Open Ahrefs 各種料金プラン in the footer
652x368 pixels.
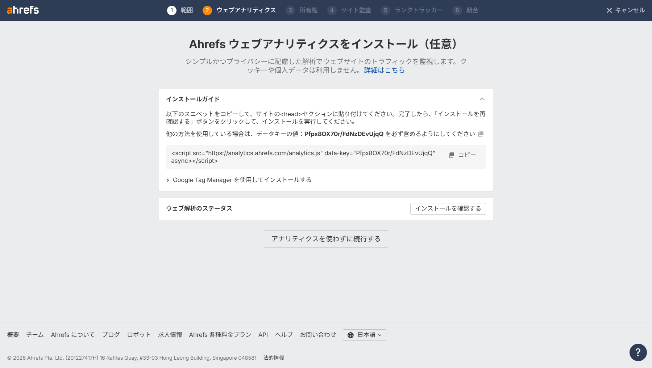click(220, 335)
